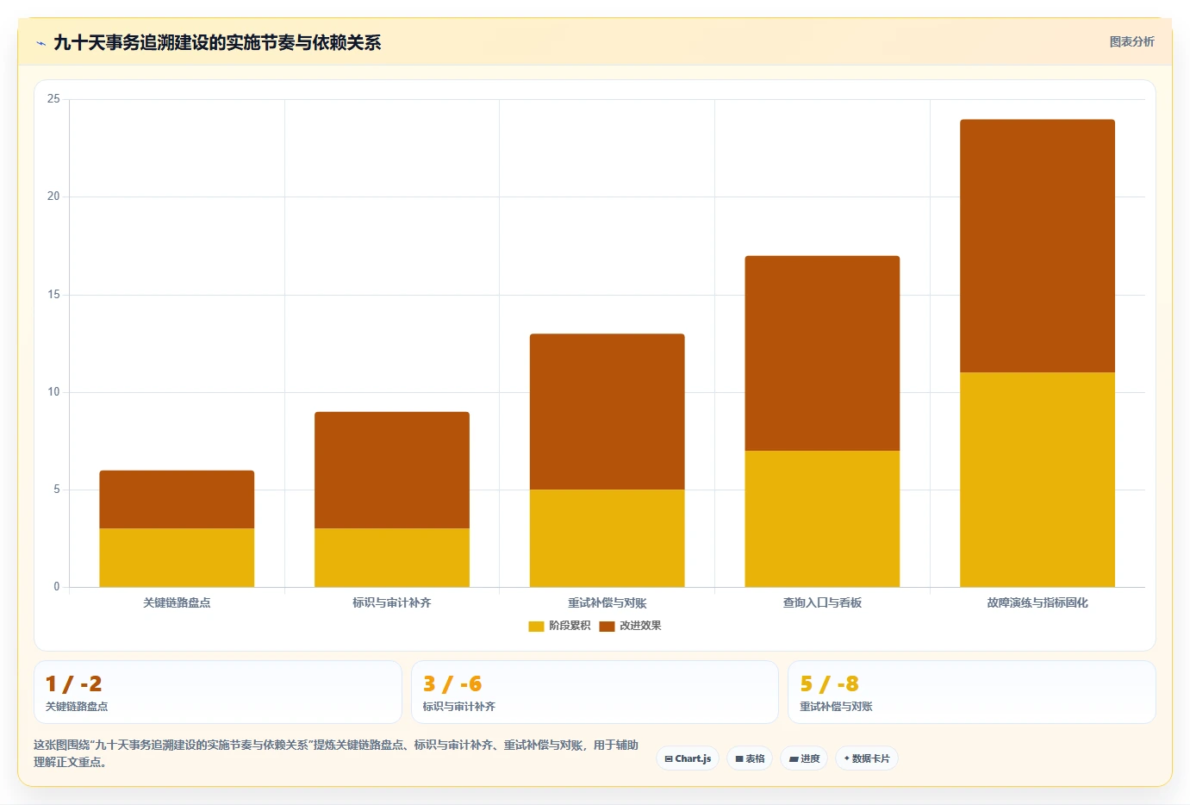Viewport: 1190px width, 805px height.
Task: Click the brown bar segment for 故障演练与指标固化
Action: point(1037,246)
